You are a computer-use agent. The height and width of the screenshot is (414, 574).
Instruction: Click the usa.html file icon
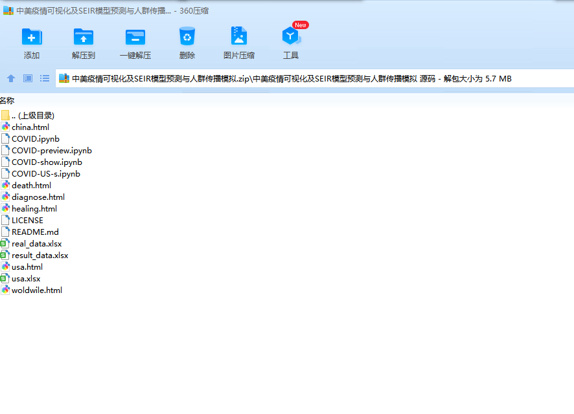pyautogui.click(x=5, y=267)
